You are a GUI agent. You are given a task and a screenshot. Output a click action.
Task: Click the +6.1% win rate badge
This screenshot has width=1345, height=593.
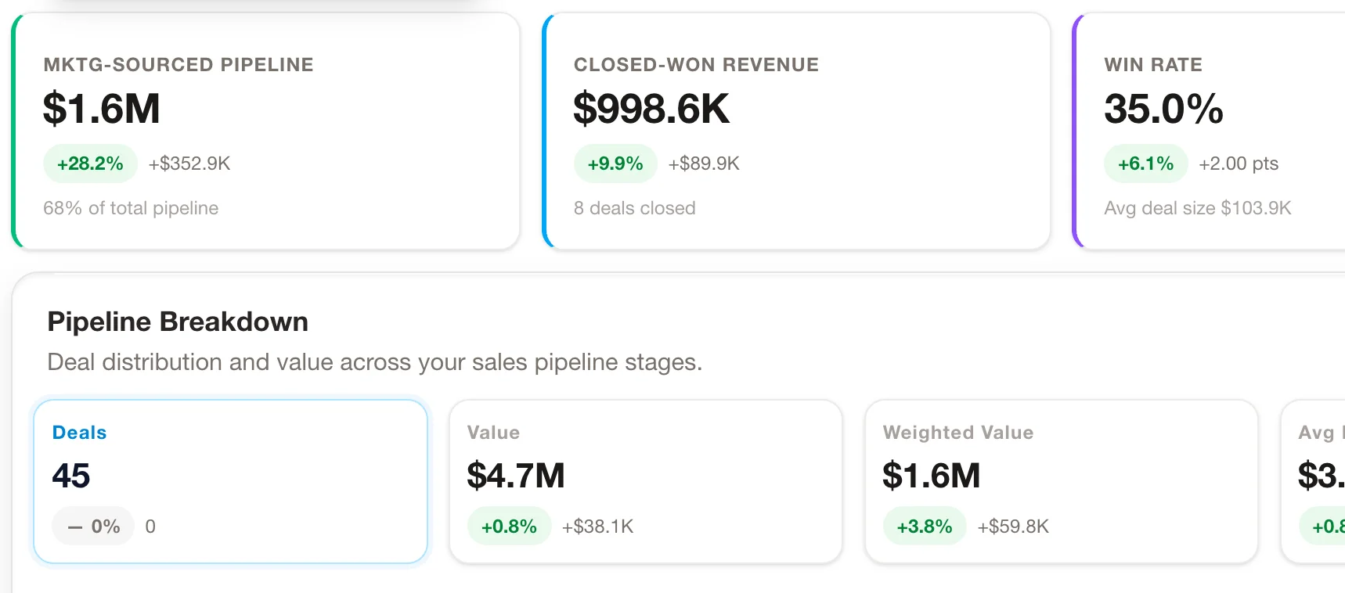tap(1146, 164)
